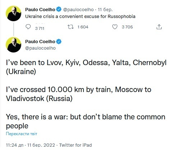
Task: Translate tweet via Перекласти твіт link
Action: coord(22,134)
